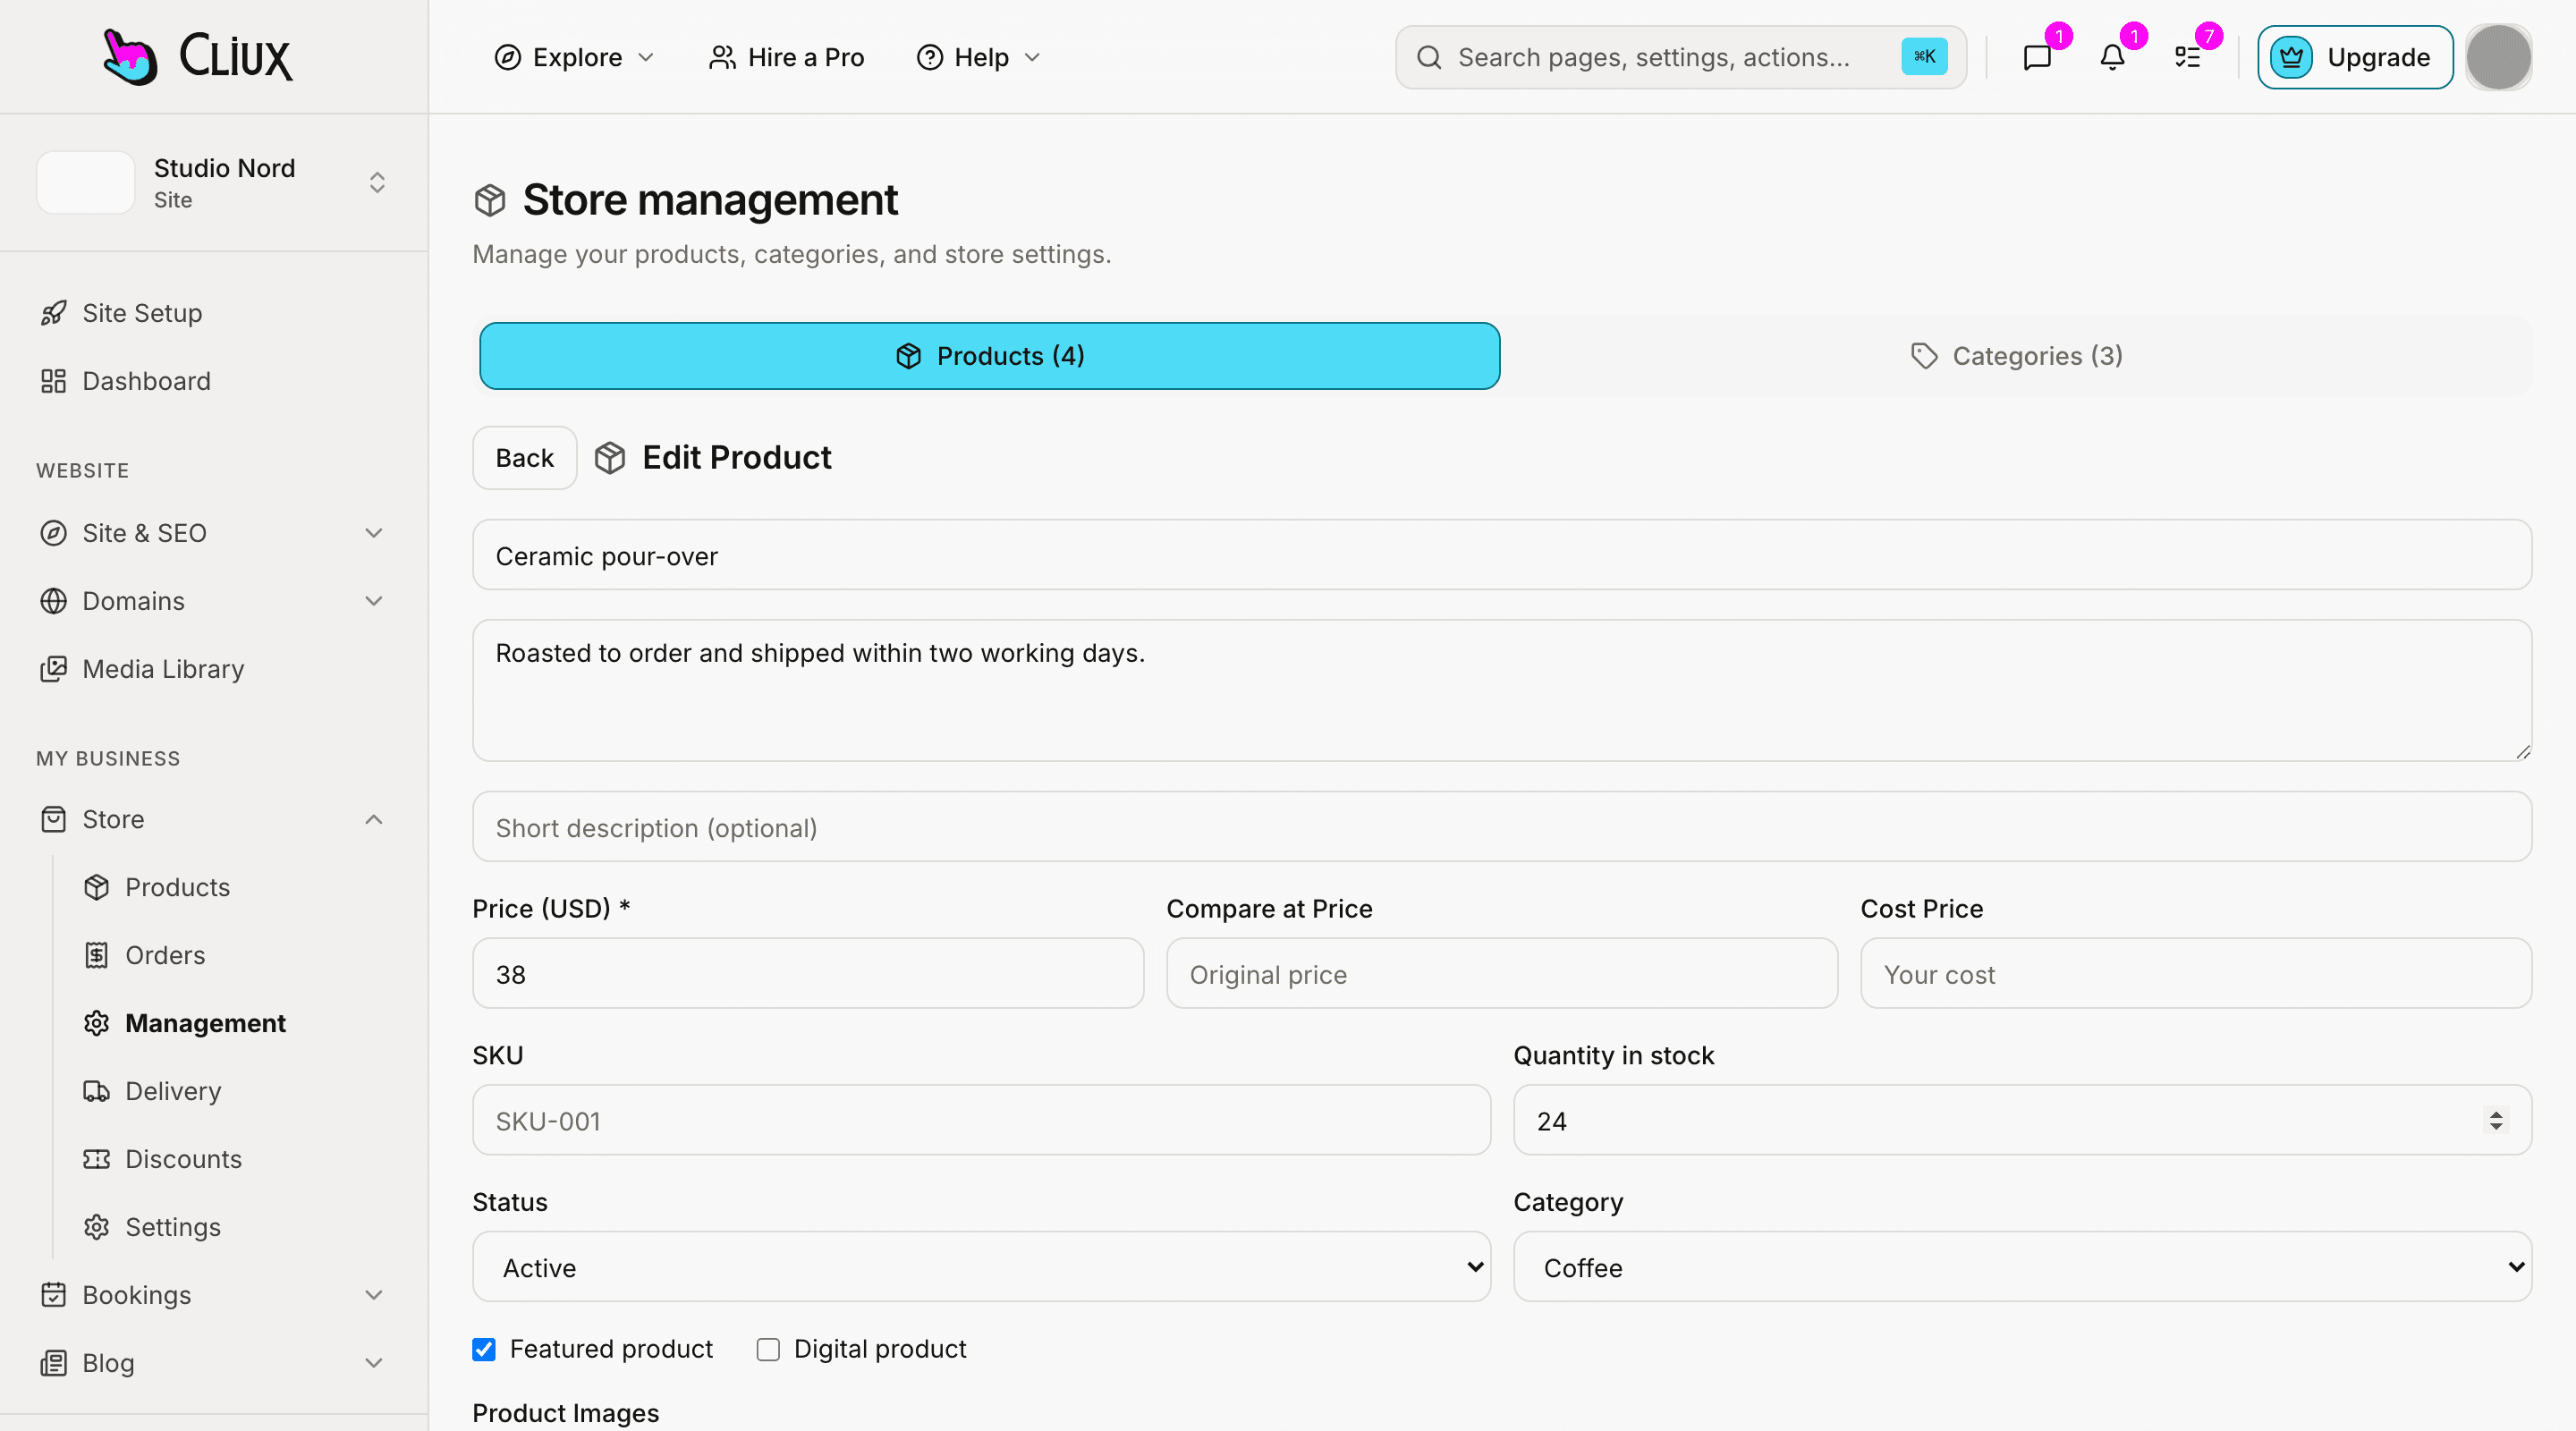Click the SKU input field

tap(981, 1120)
